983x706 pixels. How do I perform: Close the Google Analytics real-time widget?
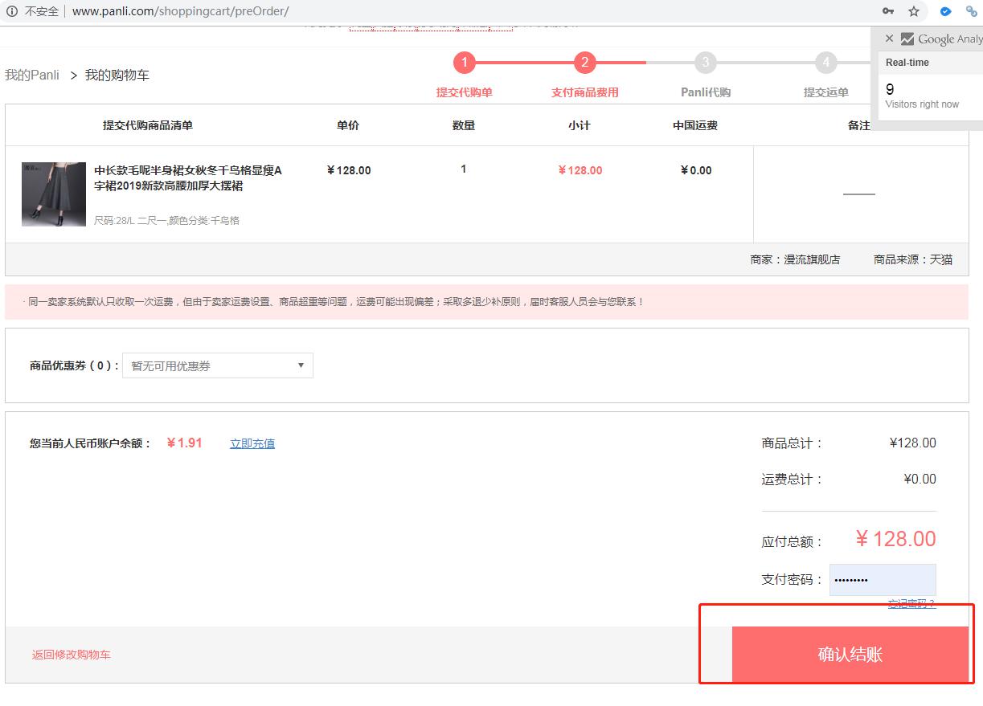tap(890, 39)
